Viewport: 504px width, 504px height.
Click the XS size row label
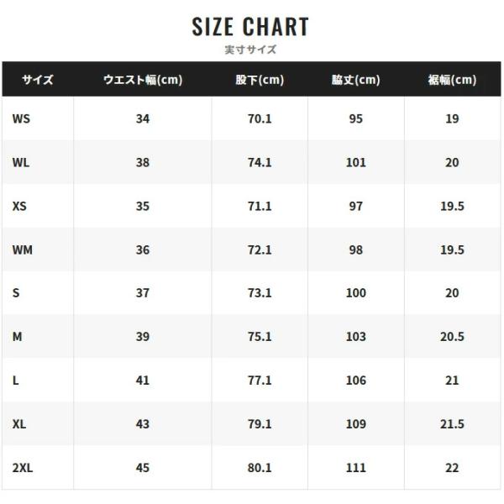pyautogui.click(x=19, y=206)
